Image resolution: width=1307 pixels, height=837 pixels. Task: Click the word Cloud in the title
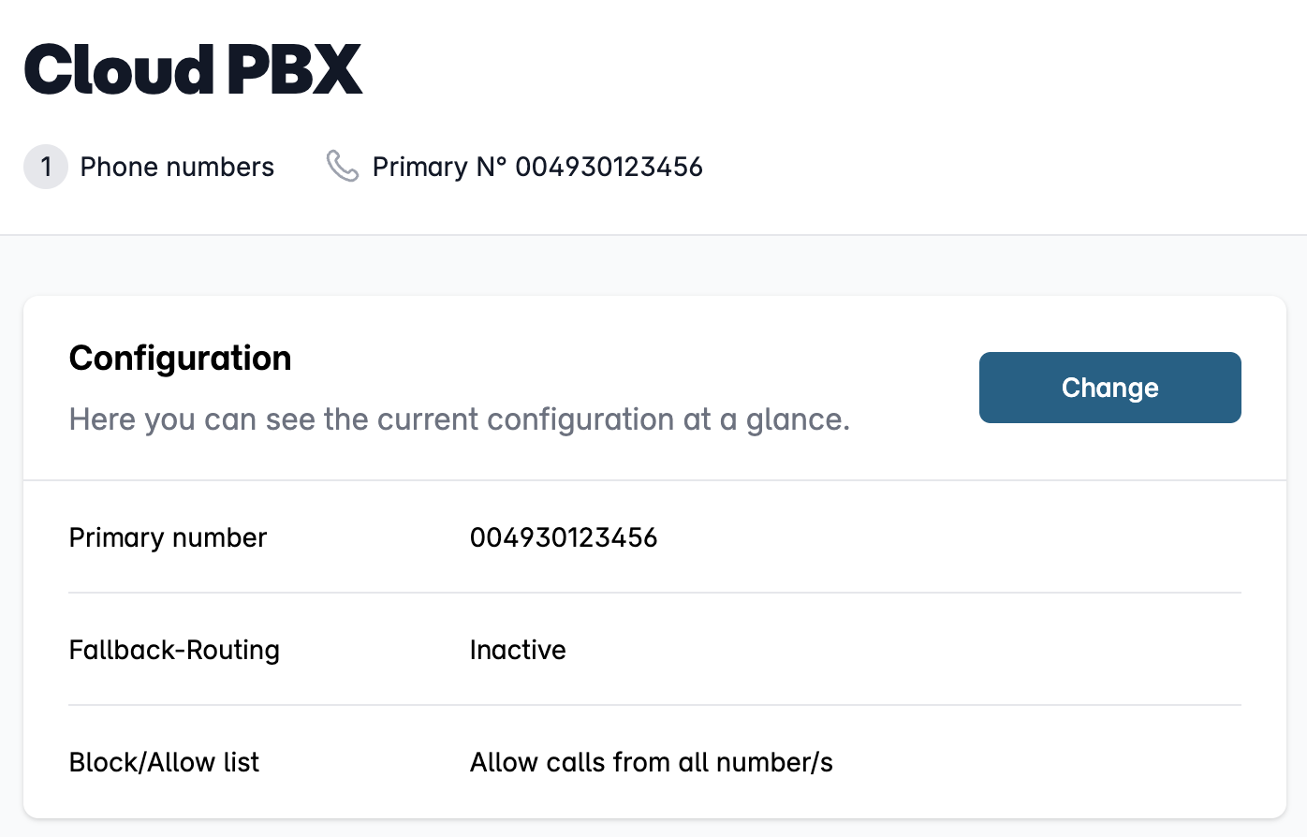tap(120, 69)
